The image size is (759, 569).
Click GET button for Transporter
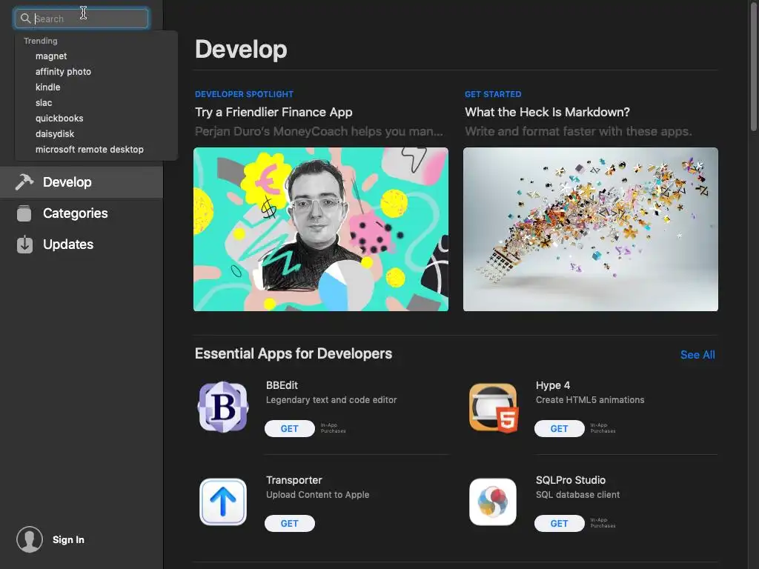pos(290,524)
